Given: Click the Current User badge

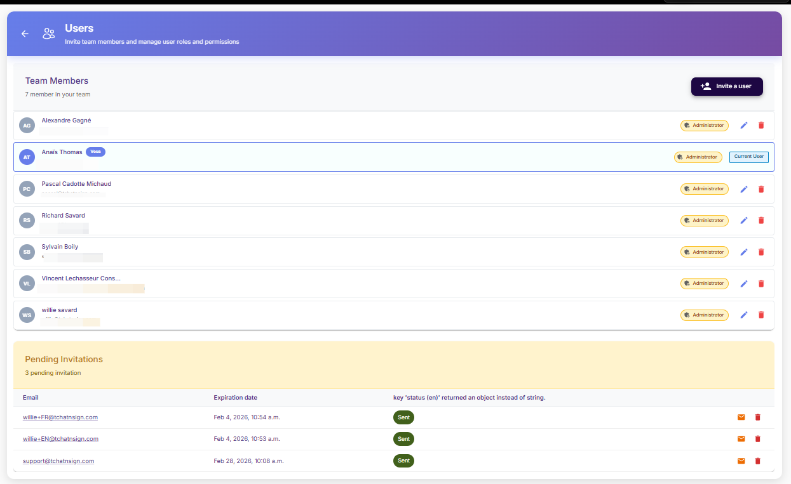Looking at the screenshot, I should 749,157.
